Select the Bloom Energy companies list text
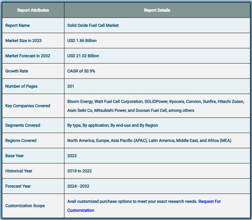The width and height of the screenshot is (252, 220). coord(156,106)
